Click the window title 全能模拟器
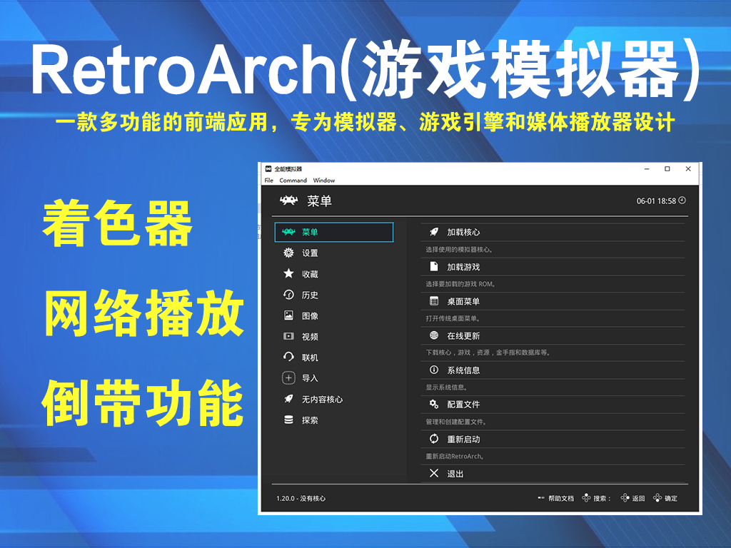This screenshot has height=548, width=731. [x=288, y=168]
